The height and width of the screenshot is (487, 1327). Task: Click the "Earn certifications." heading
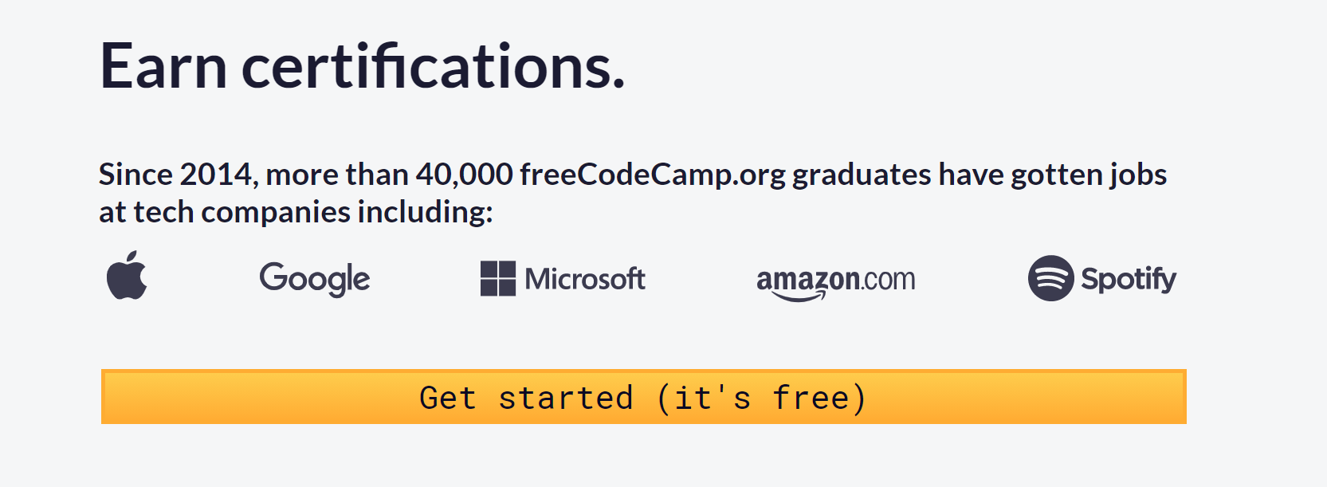[x=363, y=66]
